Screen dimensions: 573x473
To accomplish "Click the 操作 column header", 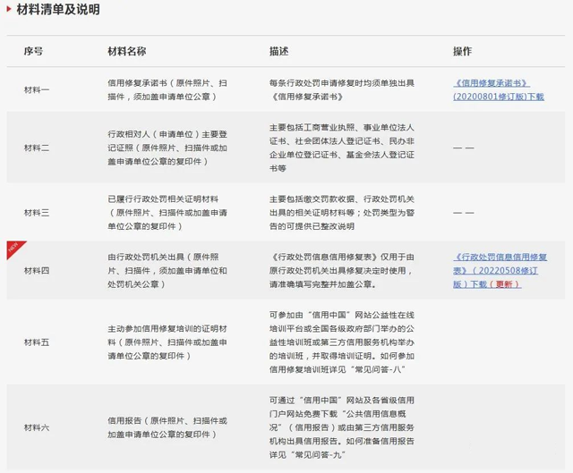I will point(462,51).
